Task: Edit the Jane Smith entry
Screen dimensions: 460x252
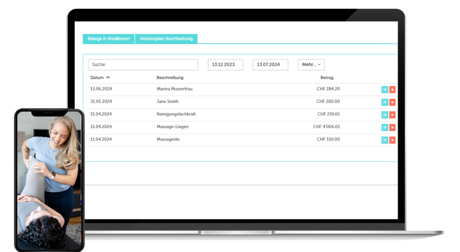Action: [384, 102]
